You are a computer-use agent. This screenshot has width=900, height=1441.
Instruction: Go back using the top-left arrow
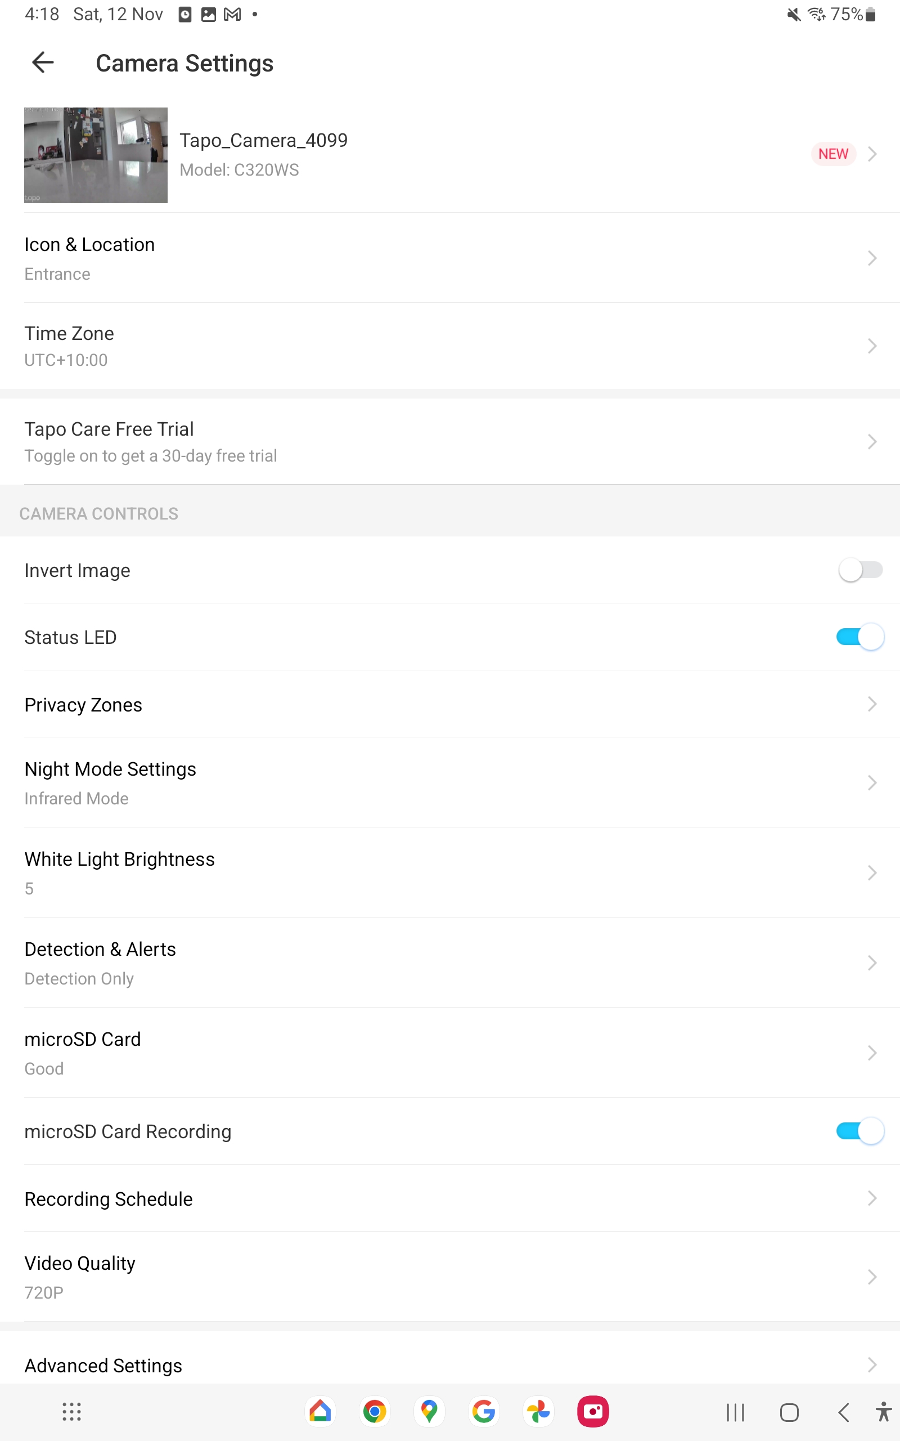43,62
